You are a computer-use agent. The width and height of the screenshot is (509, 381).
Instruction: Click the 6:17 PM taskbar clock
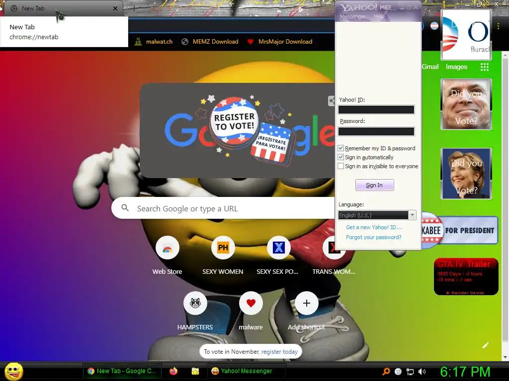click(465, 372)
